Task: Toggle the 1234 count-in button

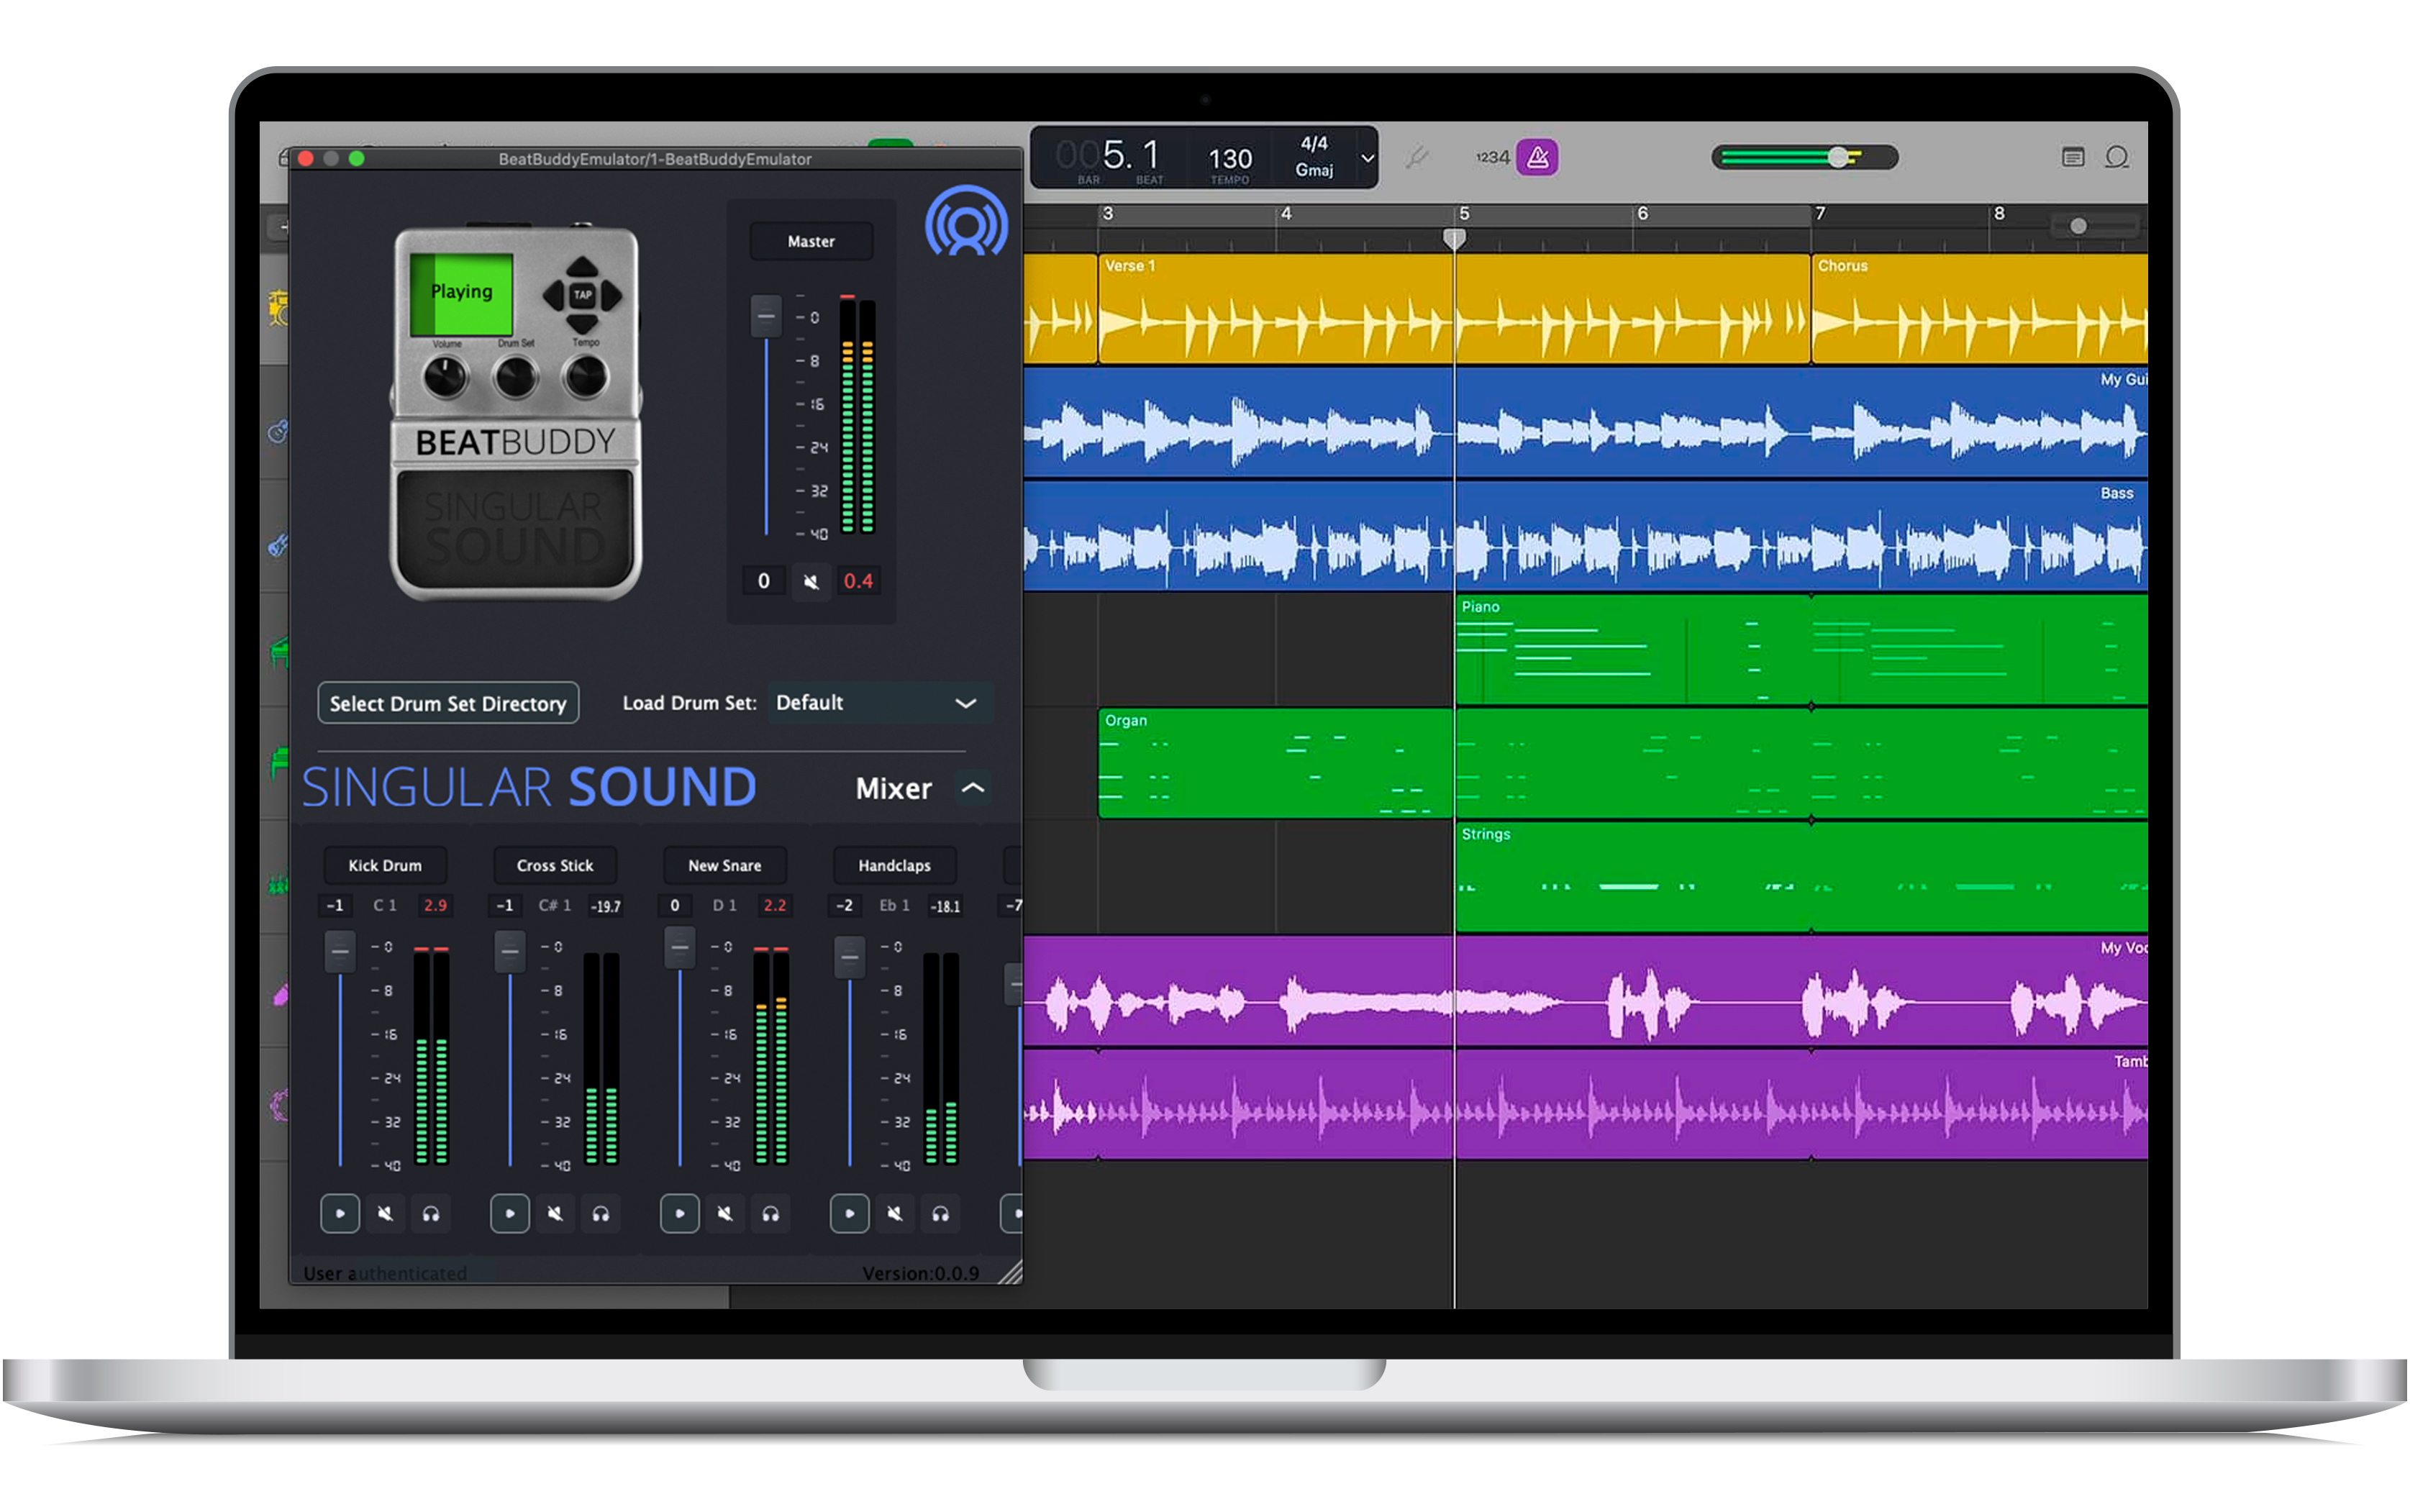Action: pos(1491,157)
